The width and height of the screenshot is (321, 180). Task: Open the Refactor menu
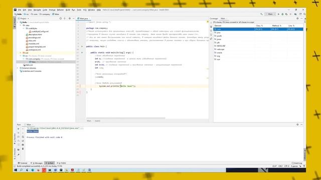(x=60, y=10)
